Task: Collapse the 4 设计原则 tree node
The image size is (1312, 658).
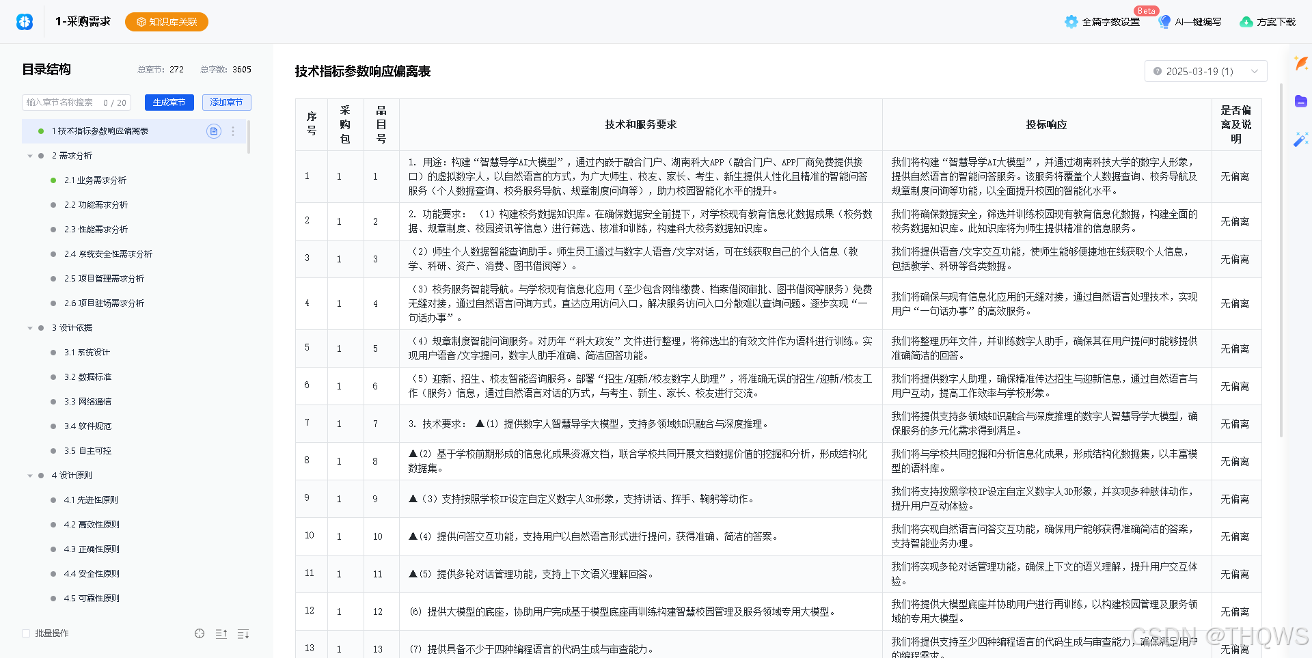Action: [x=30, y=476]
